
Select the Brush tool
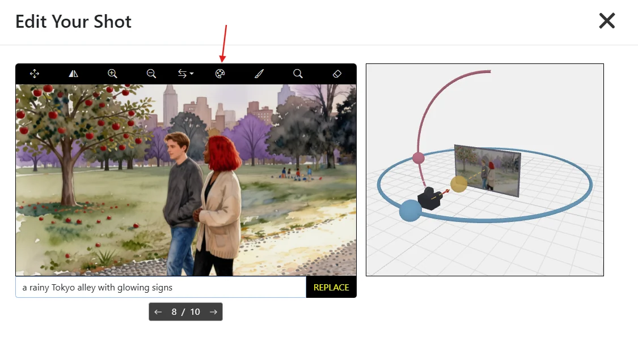click(259, 73)
